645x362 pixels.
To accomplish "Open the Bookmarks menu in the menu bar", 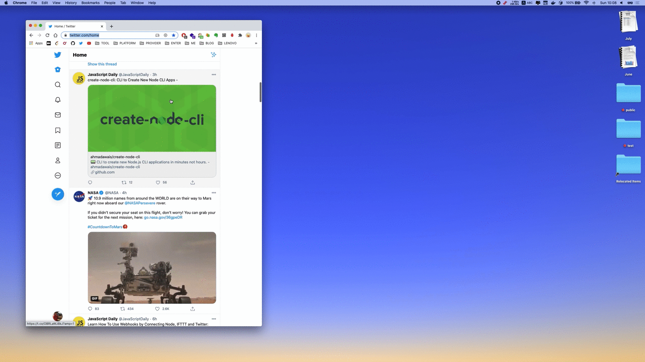I will (x=90, y=3).
